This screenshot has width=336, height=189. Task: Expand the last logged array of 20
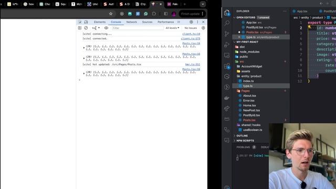click(84, 73)
